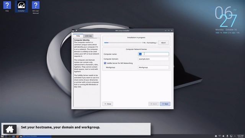Expand hidden system tray icons arrow
This screenshot has height=138, width=245.
(235, 136)
